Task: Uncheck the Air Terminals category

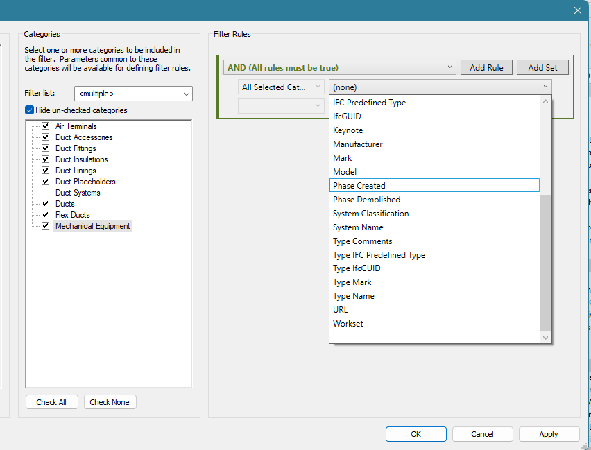Action: click(x=46, y=126)
